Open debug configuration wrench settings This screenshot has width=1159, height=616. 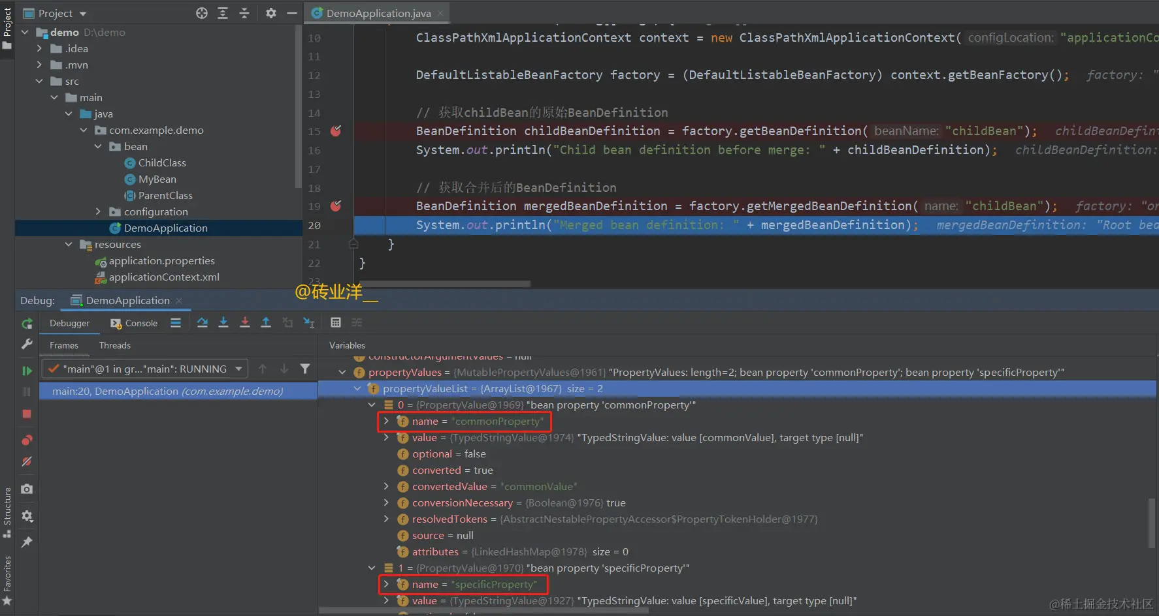27,344
